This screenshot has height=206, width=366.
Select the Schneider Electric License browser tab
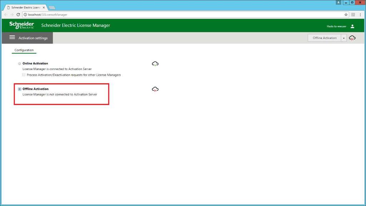click(26, 7)
